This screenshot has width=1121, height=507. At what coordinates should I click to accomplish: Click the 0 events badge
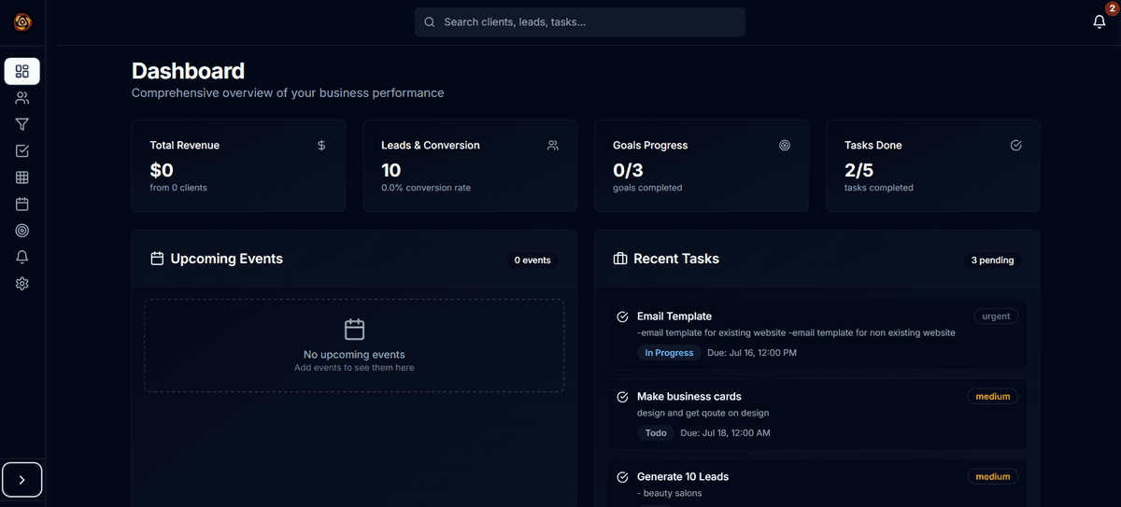tap(532, 261)
